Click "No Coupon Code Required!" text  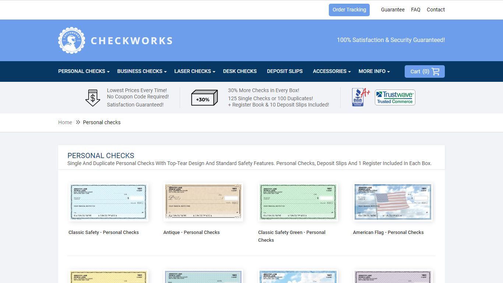pyautogui.click(x=138, y=97)
